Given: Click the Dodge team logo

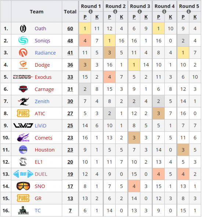Looking at the screenshot, I should click(23, 65).
